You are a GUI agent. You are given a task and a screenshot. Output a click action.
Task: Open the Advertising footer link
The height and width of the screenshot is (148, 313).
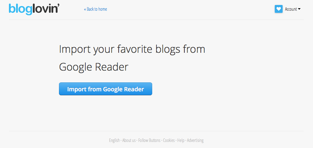(x=195, y=141)
